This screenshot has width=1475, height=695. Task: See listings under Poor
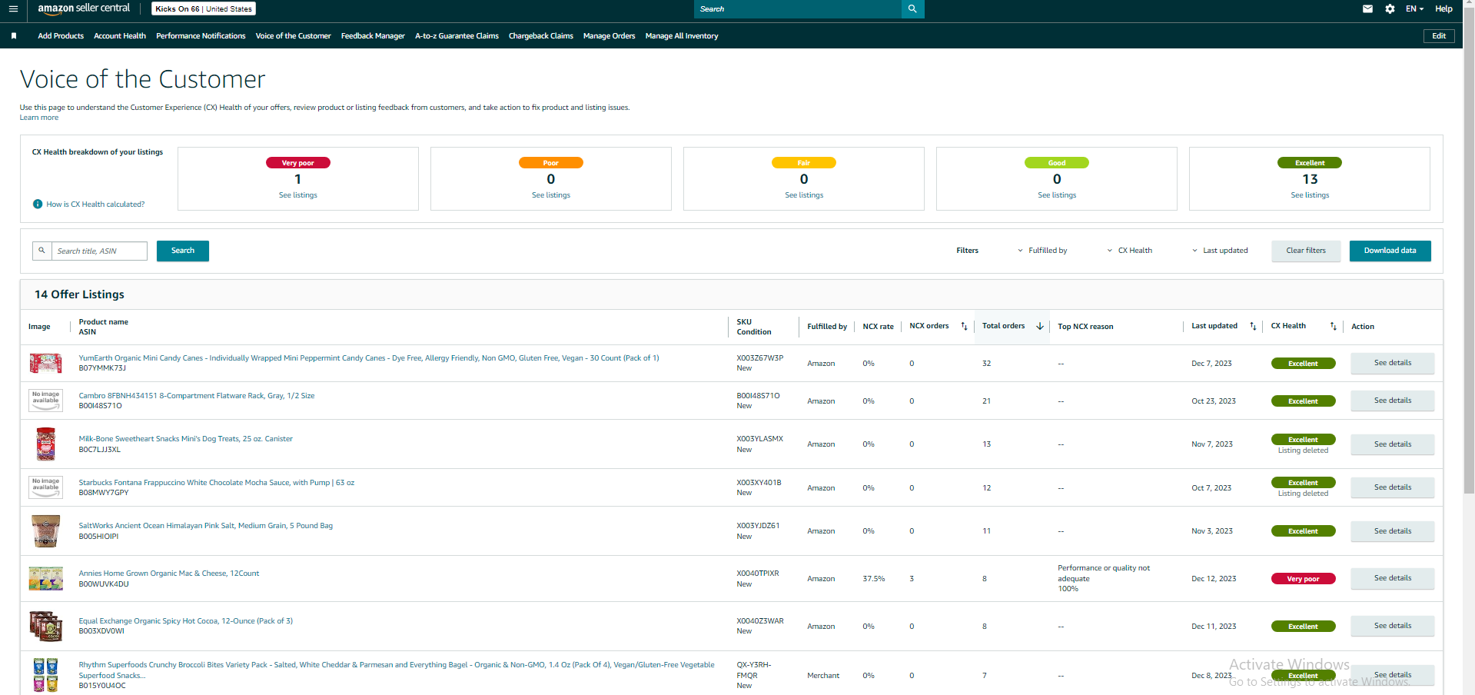(x=551, y=195)
